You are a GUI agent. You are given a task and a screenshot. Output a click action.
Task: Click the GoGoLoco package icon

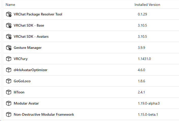click(9, 81)
